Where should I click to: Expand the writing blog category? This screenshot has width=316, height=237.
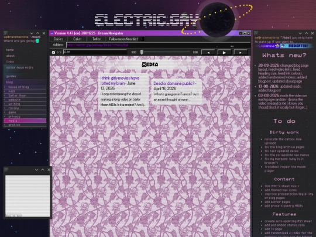coord(25,104)
